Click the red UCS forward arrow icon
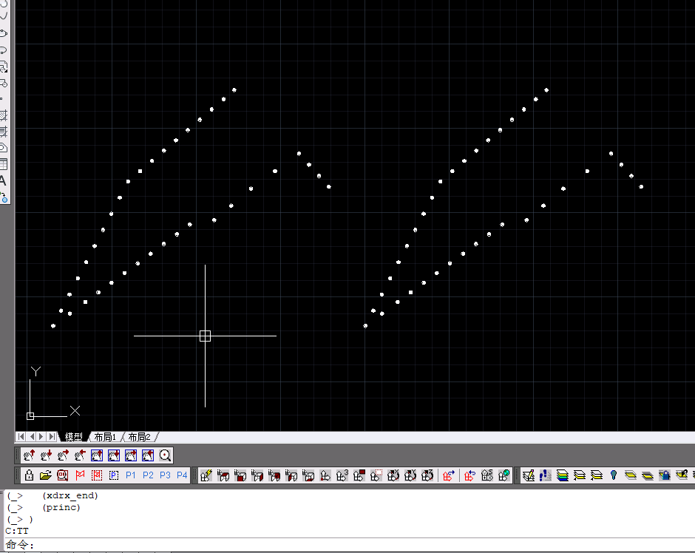The height and width of the screenshot is (553, 695). pyautogui.click(x=449, y=475)
